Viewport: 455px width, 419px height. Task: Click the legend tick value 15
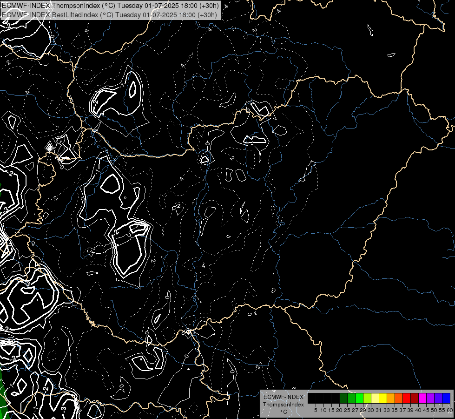[x=331, y=410]
